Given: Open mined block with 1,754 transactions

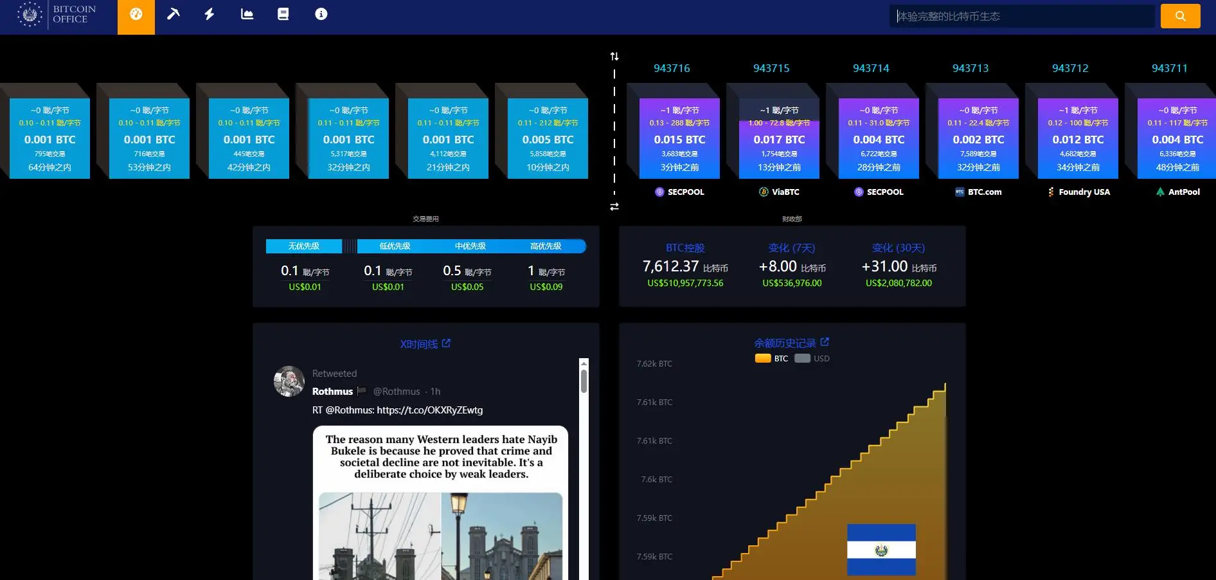Looking at the screenshot, I should point(779,138).
